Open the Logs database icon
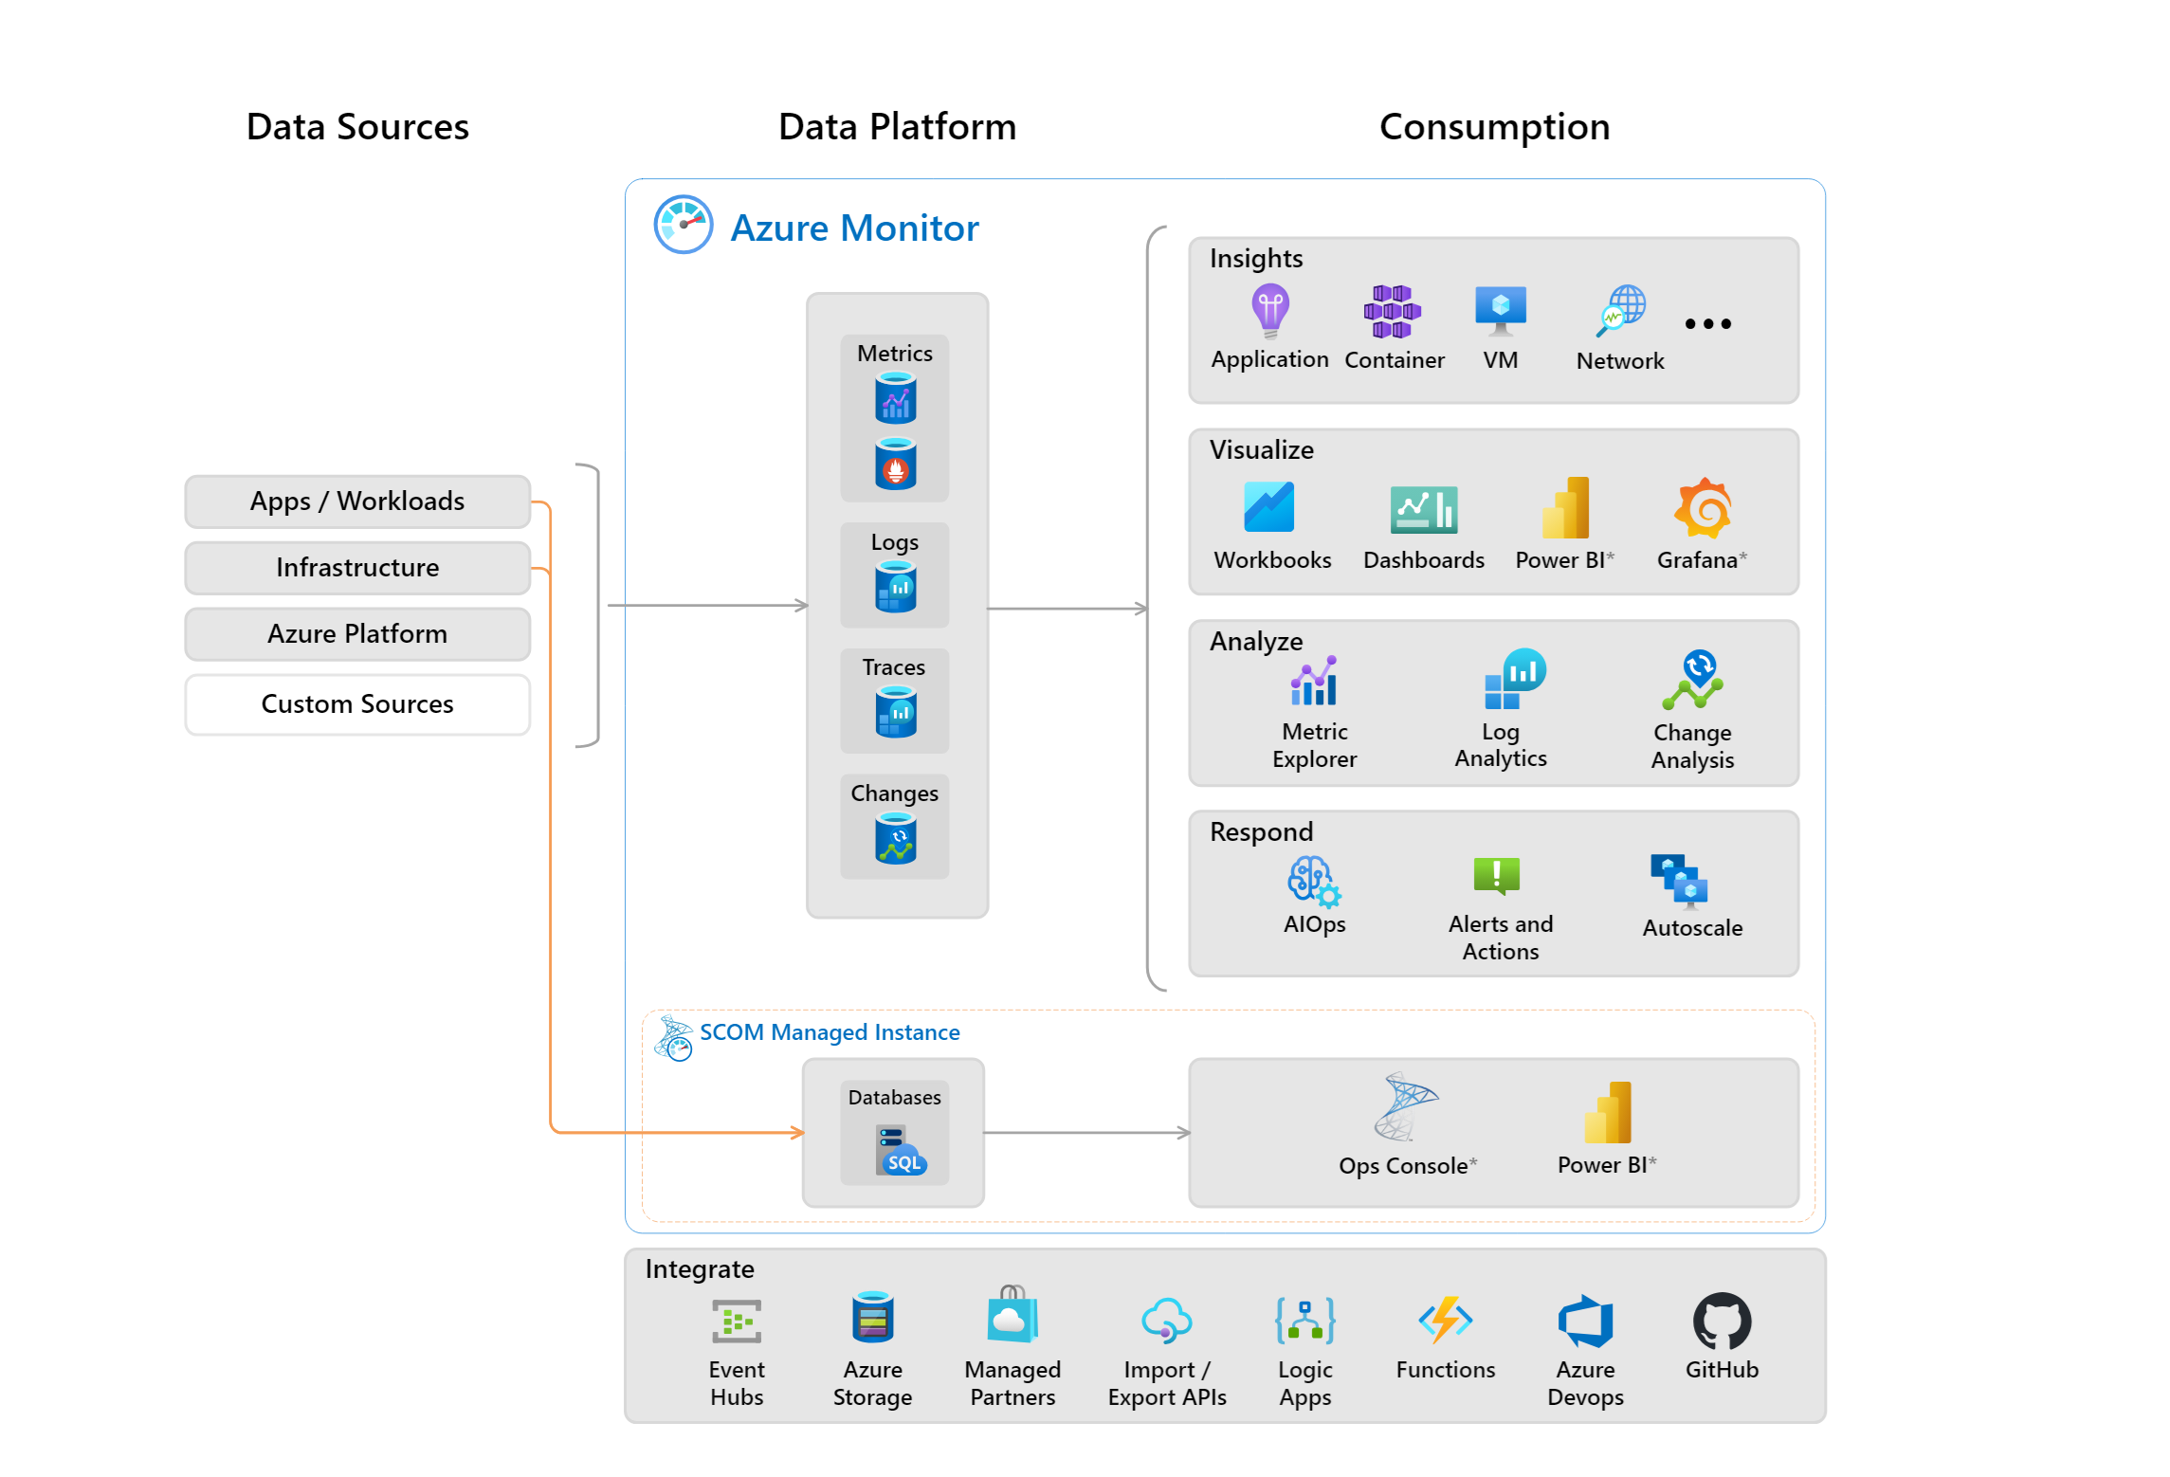Viewport: 2170px width, 1477px height. click(x=895, y=586)
